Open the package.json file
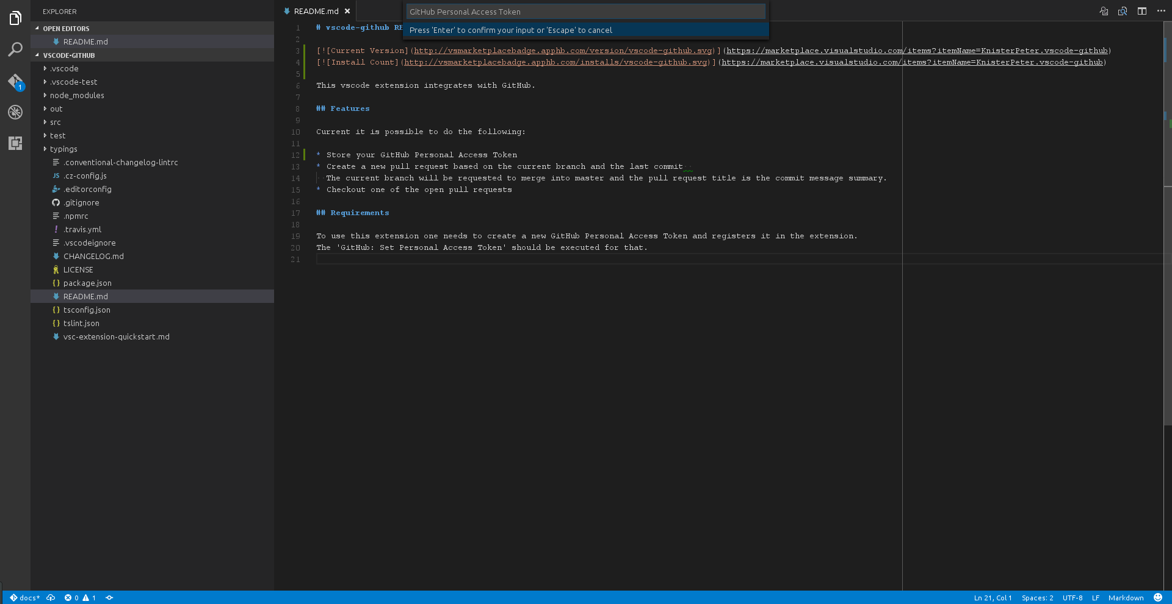Screen dimensions: 1172x604 (153, 283)
